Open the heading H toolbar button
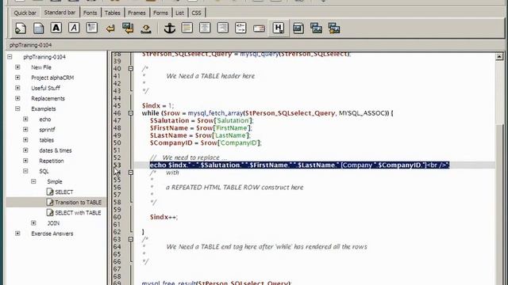Image resolution: width=508 pixels, height=285 pixels. [x=279, y=28]
